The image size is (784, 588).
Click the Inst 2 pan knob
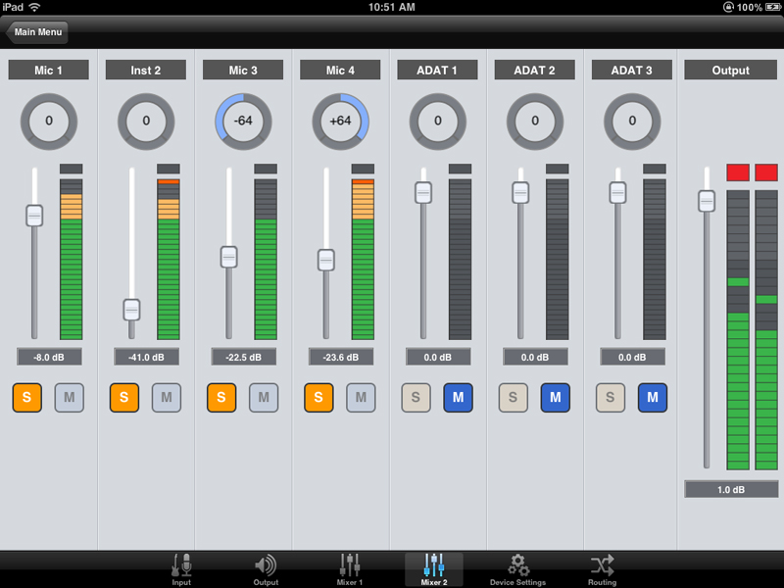point(146,121)
